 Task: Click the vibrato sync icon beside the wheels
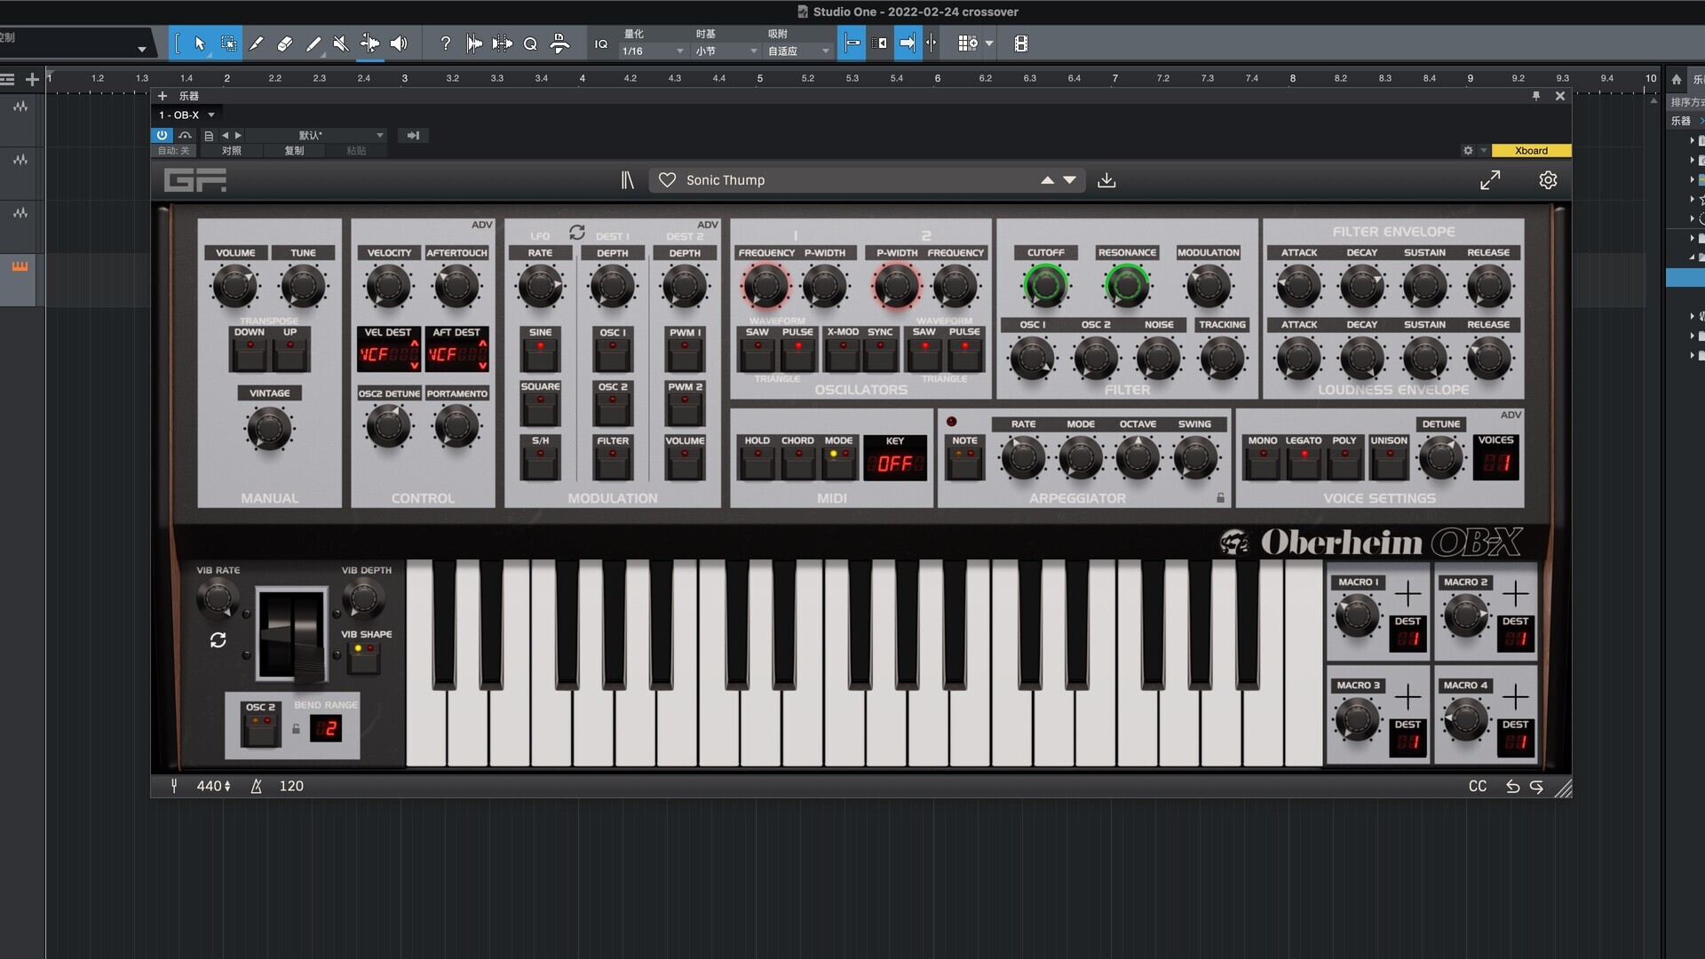218,640
